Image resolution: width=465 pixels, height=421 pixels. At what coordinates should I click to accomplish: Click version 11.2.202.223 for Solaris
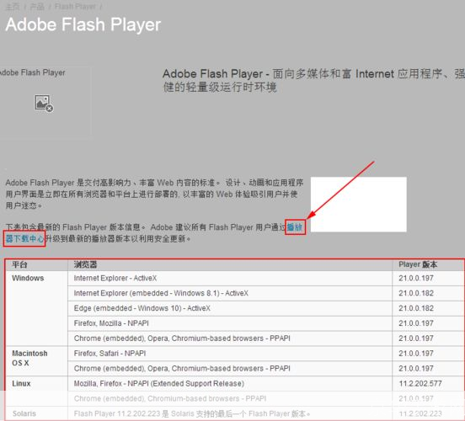pyautogui.click(x=420, y=413)
